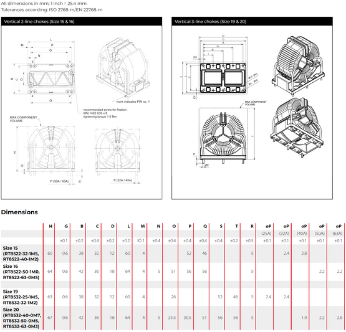Click the '(25A)' sub-header under øP

click(x=266, y=233)
